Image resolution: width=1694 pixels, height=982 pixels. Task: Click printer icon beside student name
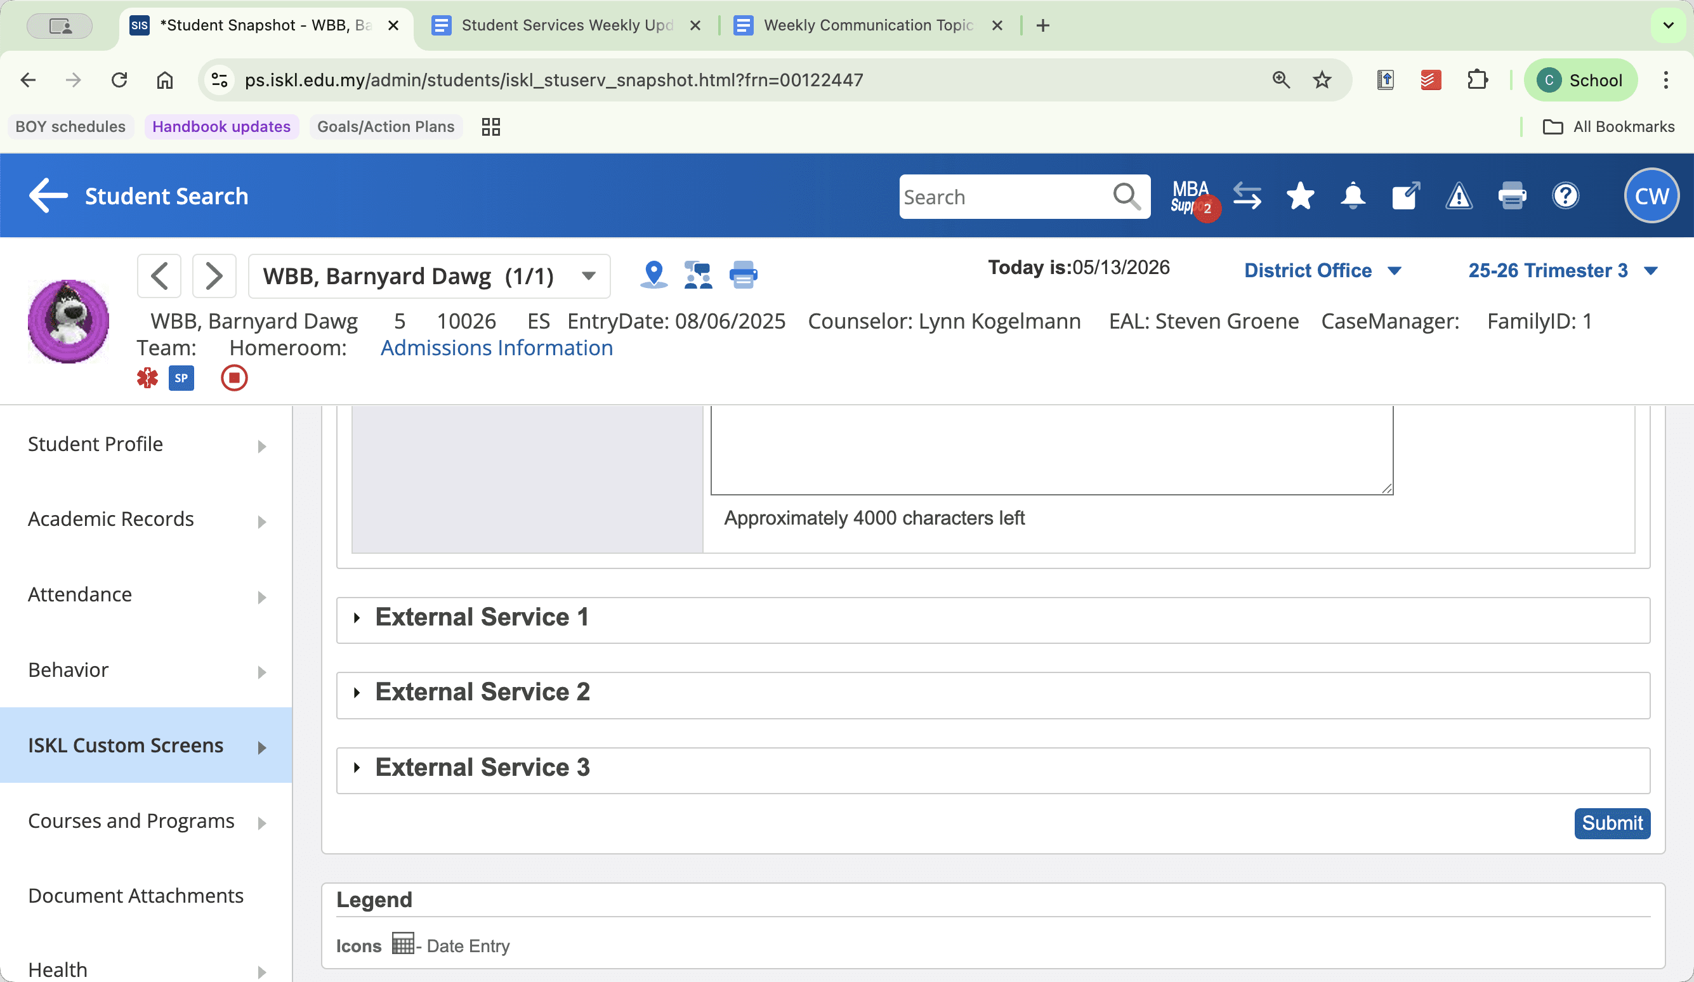[x=744, y=274]
